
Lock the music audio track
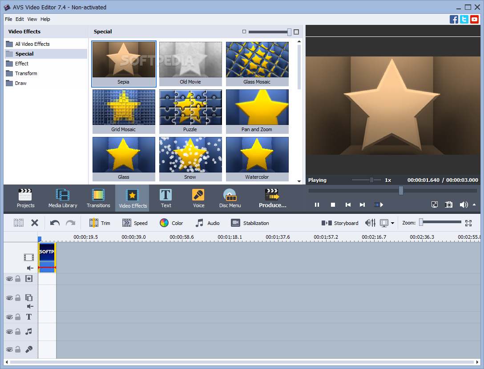(18, 332)
